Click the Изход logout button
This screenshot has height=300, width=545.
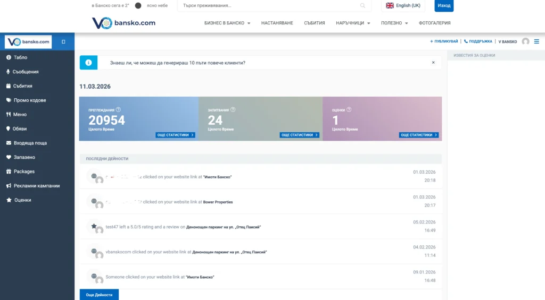[x=443, y=5]
